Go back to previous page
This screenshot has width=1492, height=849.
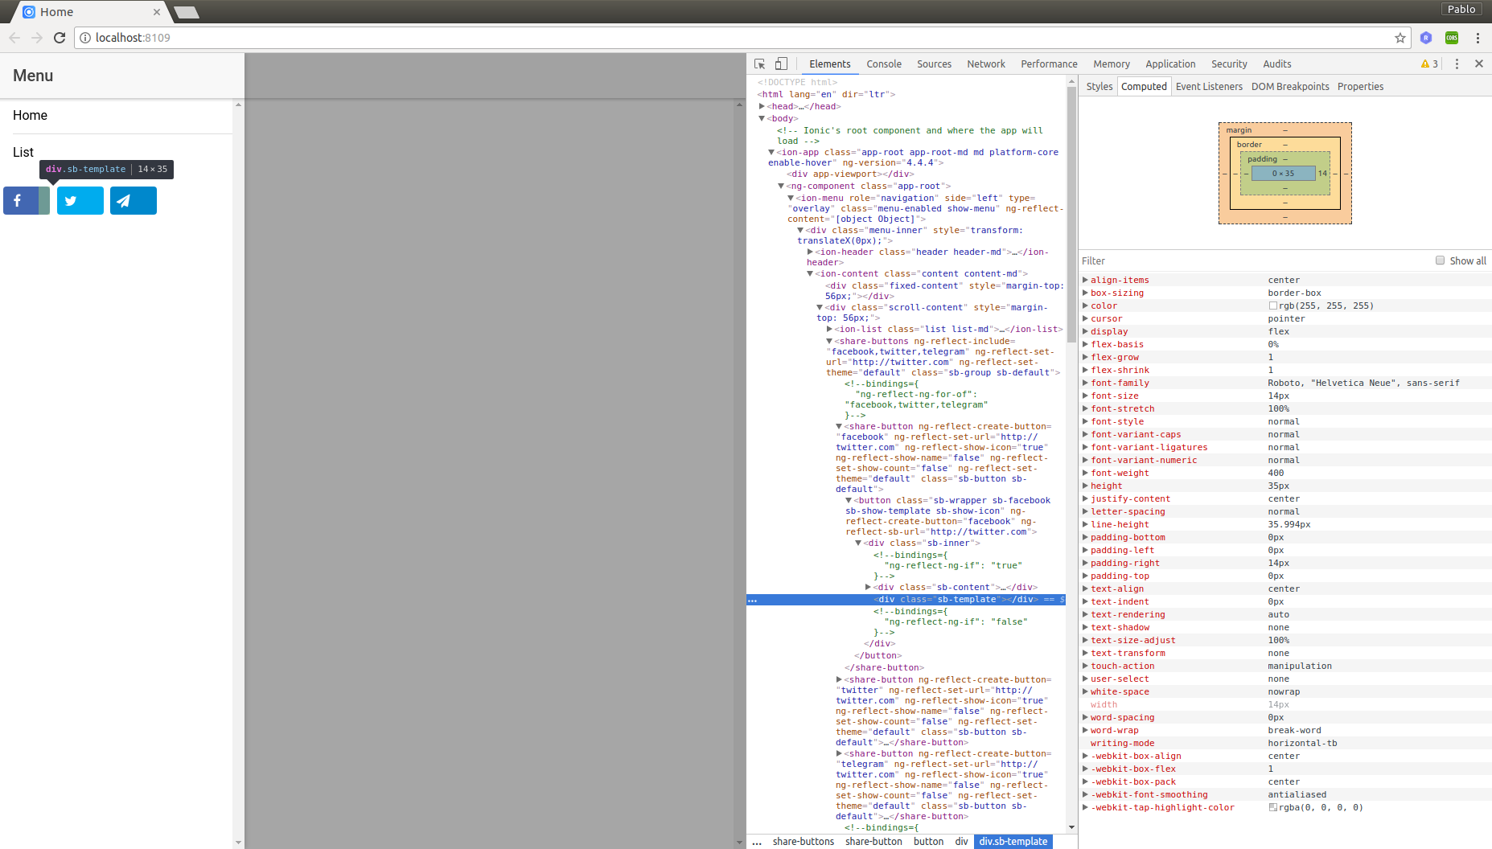point(14,38)
